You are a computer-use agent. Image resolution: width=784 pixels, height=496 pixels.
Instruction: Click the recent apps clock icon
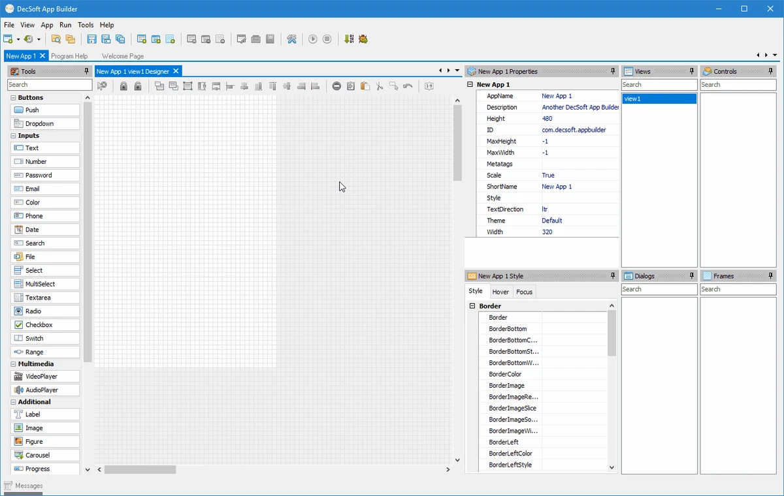point(29,39)
